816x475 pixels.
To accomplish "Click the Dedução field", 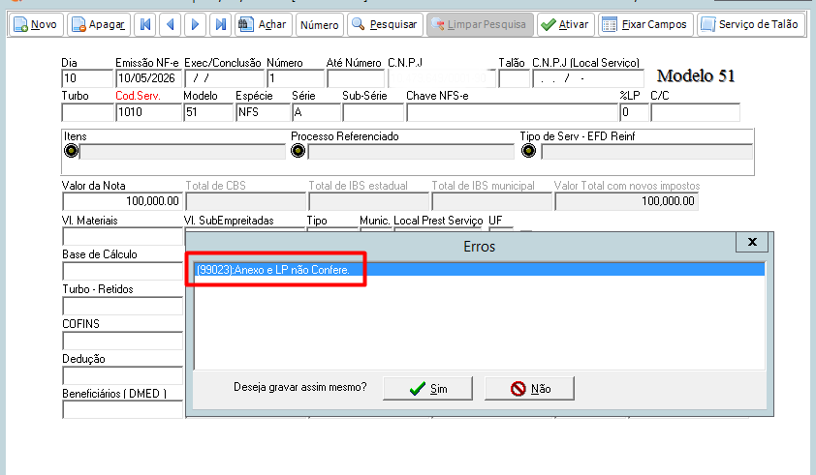I will [122, 375].
